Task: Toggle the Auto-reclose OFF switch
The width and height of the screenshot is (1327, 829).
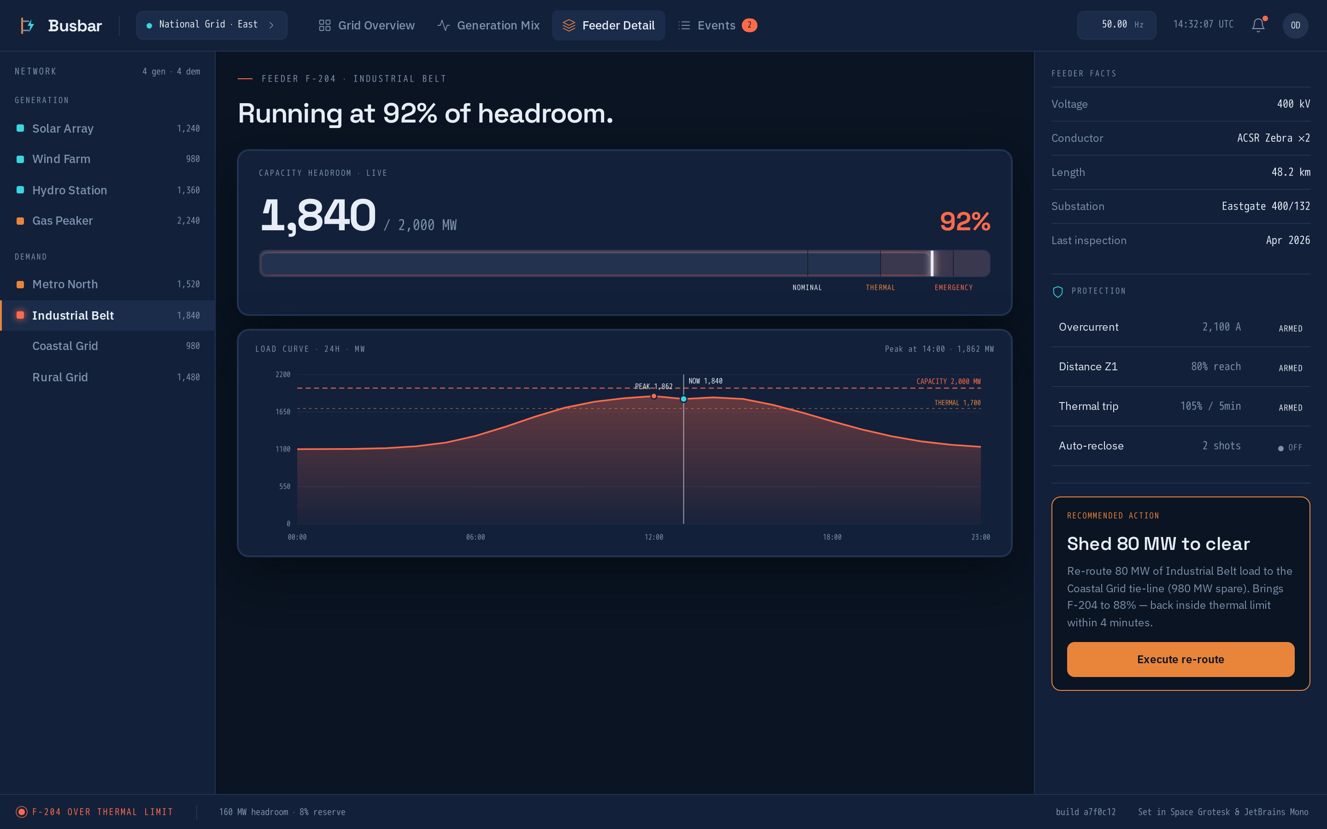Action: [1290, 447]
